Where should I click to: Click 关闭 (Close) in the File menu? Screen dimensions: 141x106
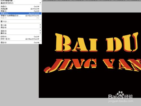tap(21, 7)
